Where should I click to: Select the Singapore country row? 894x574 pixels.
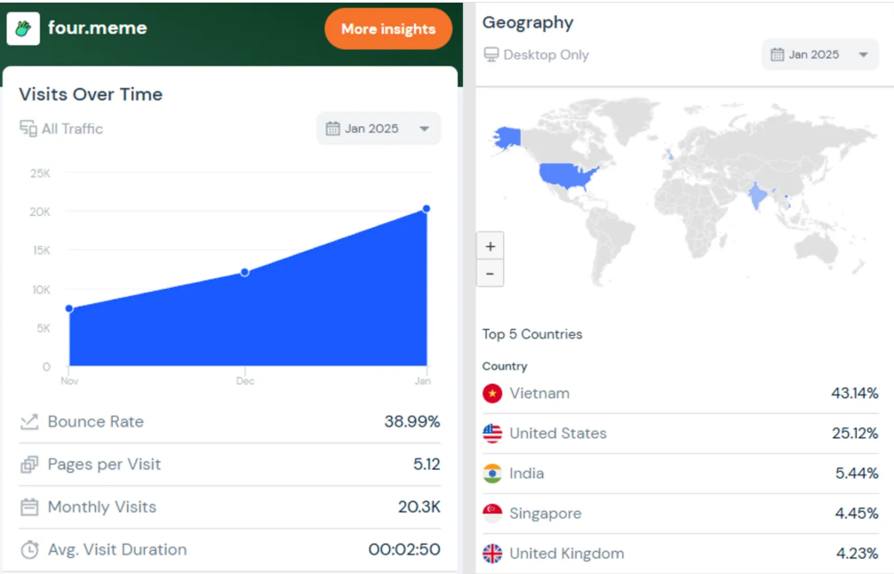680,514
